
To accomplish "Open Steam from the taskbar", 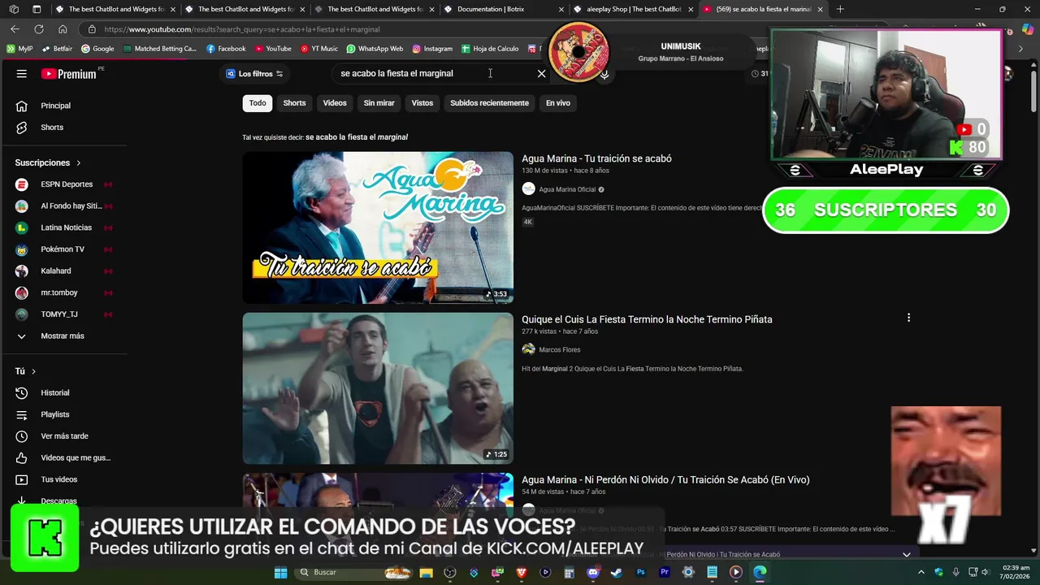I will (617, 572).
